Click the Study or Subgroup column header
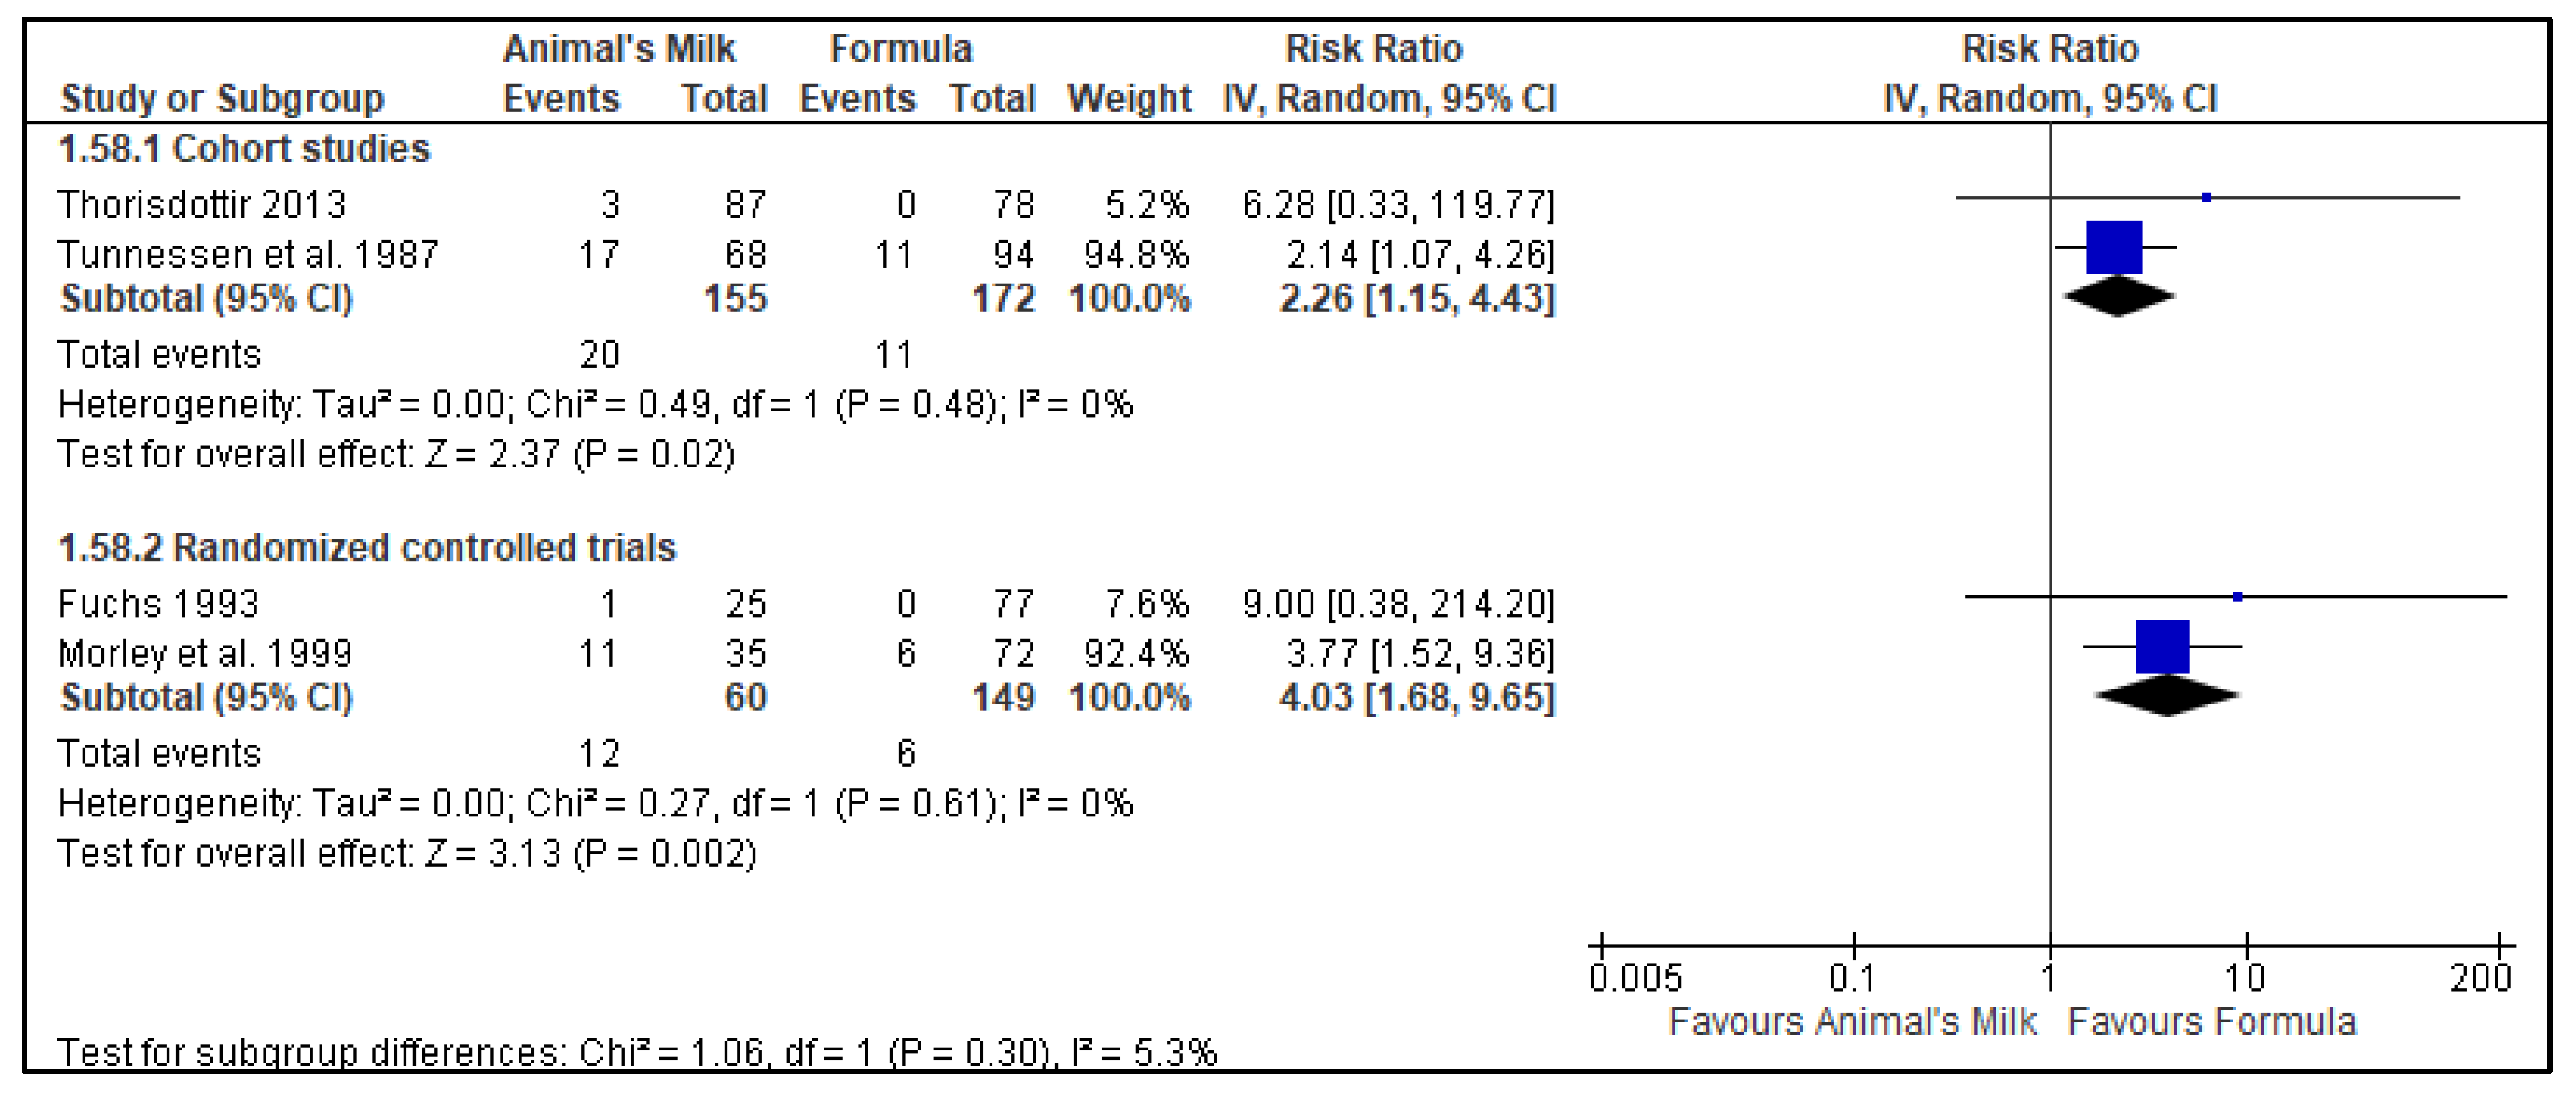 point(222,99)
